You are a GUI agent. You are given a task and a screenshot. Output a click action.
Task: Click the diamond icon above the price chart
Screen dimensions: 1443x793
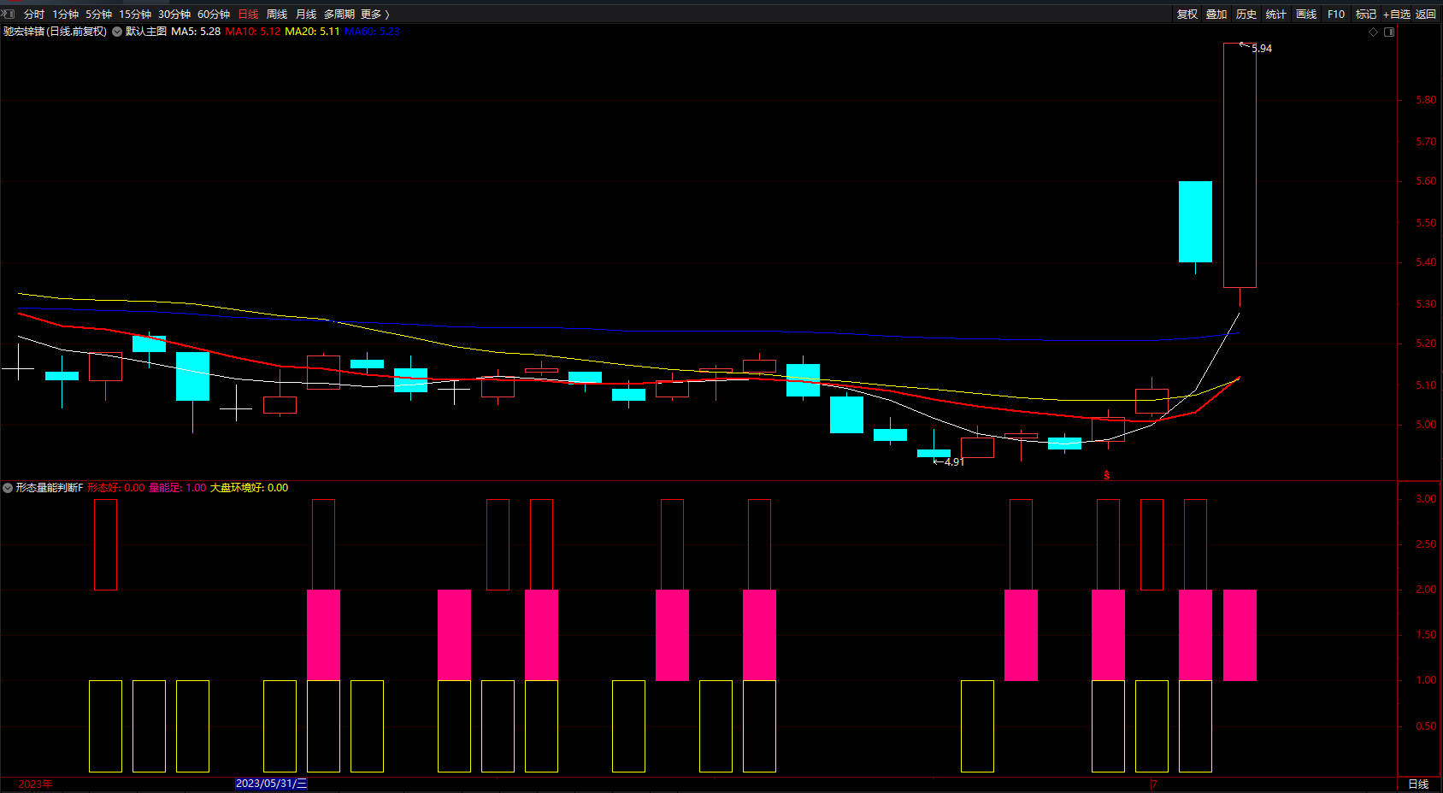[1374, 32]
